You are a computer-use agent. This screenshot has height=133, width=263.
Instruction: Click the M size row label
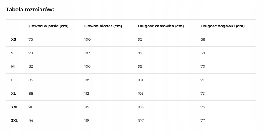point(13,66)
